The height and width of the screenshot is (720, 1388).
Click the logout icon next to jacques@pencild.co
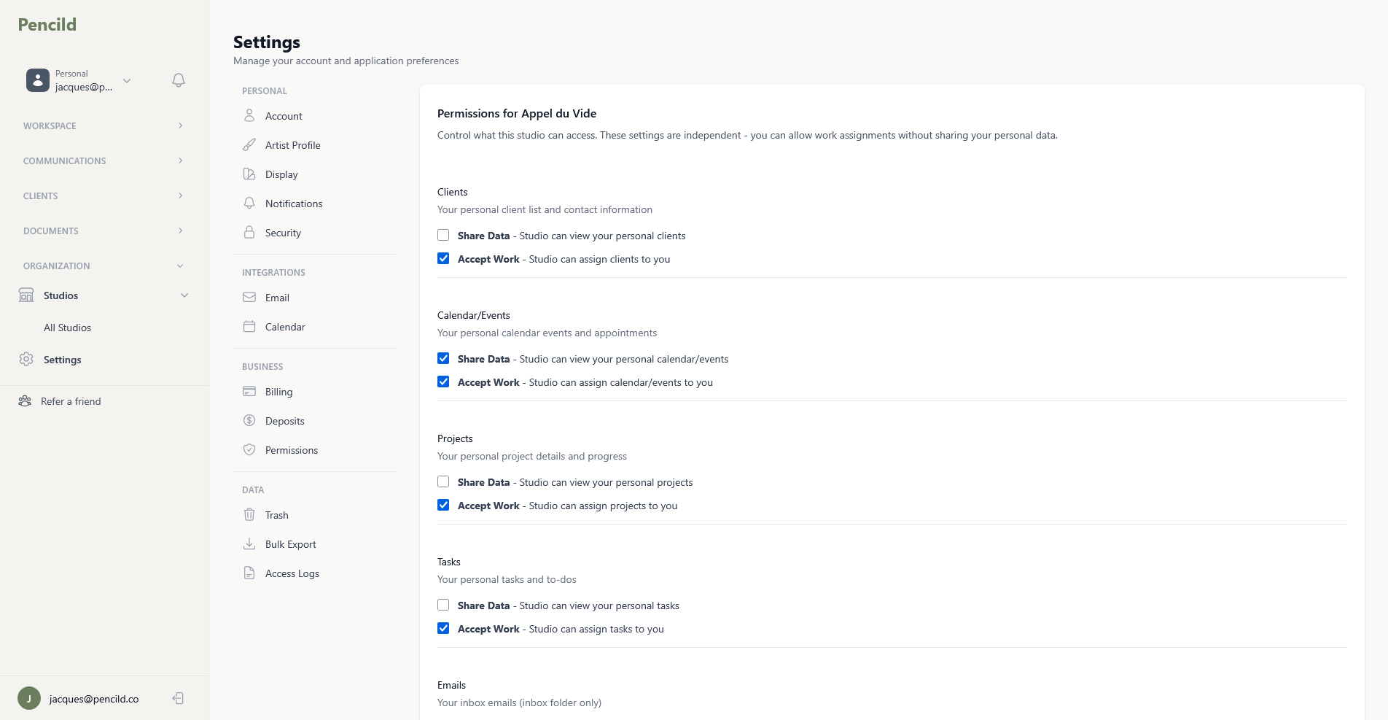(x=177, y=698)
